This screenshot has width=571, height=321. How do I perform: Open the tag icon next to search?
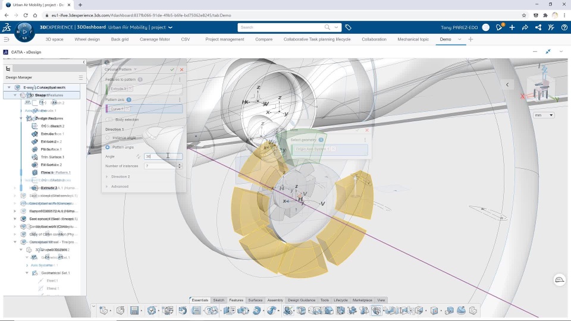[348, 27]
